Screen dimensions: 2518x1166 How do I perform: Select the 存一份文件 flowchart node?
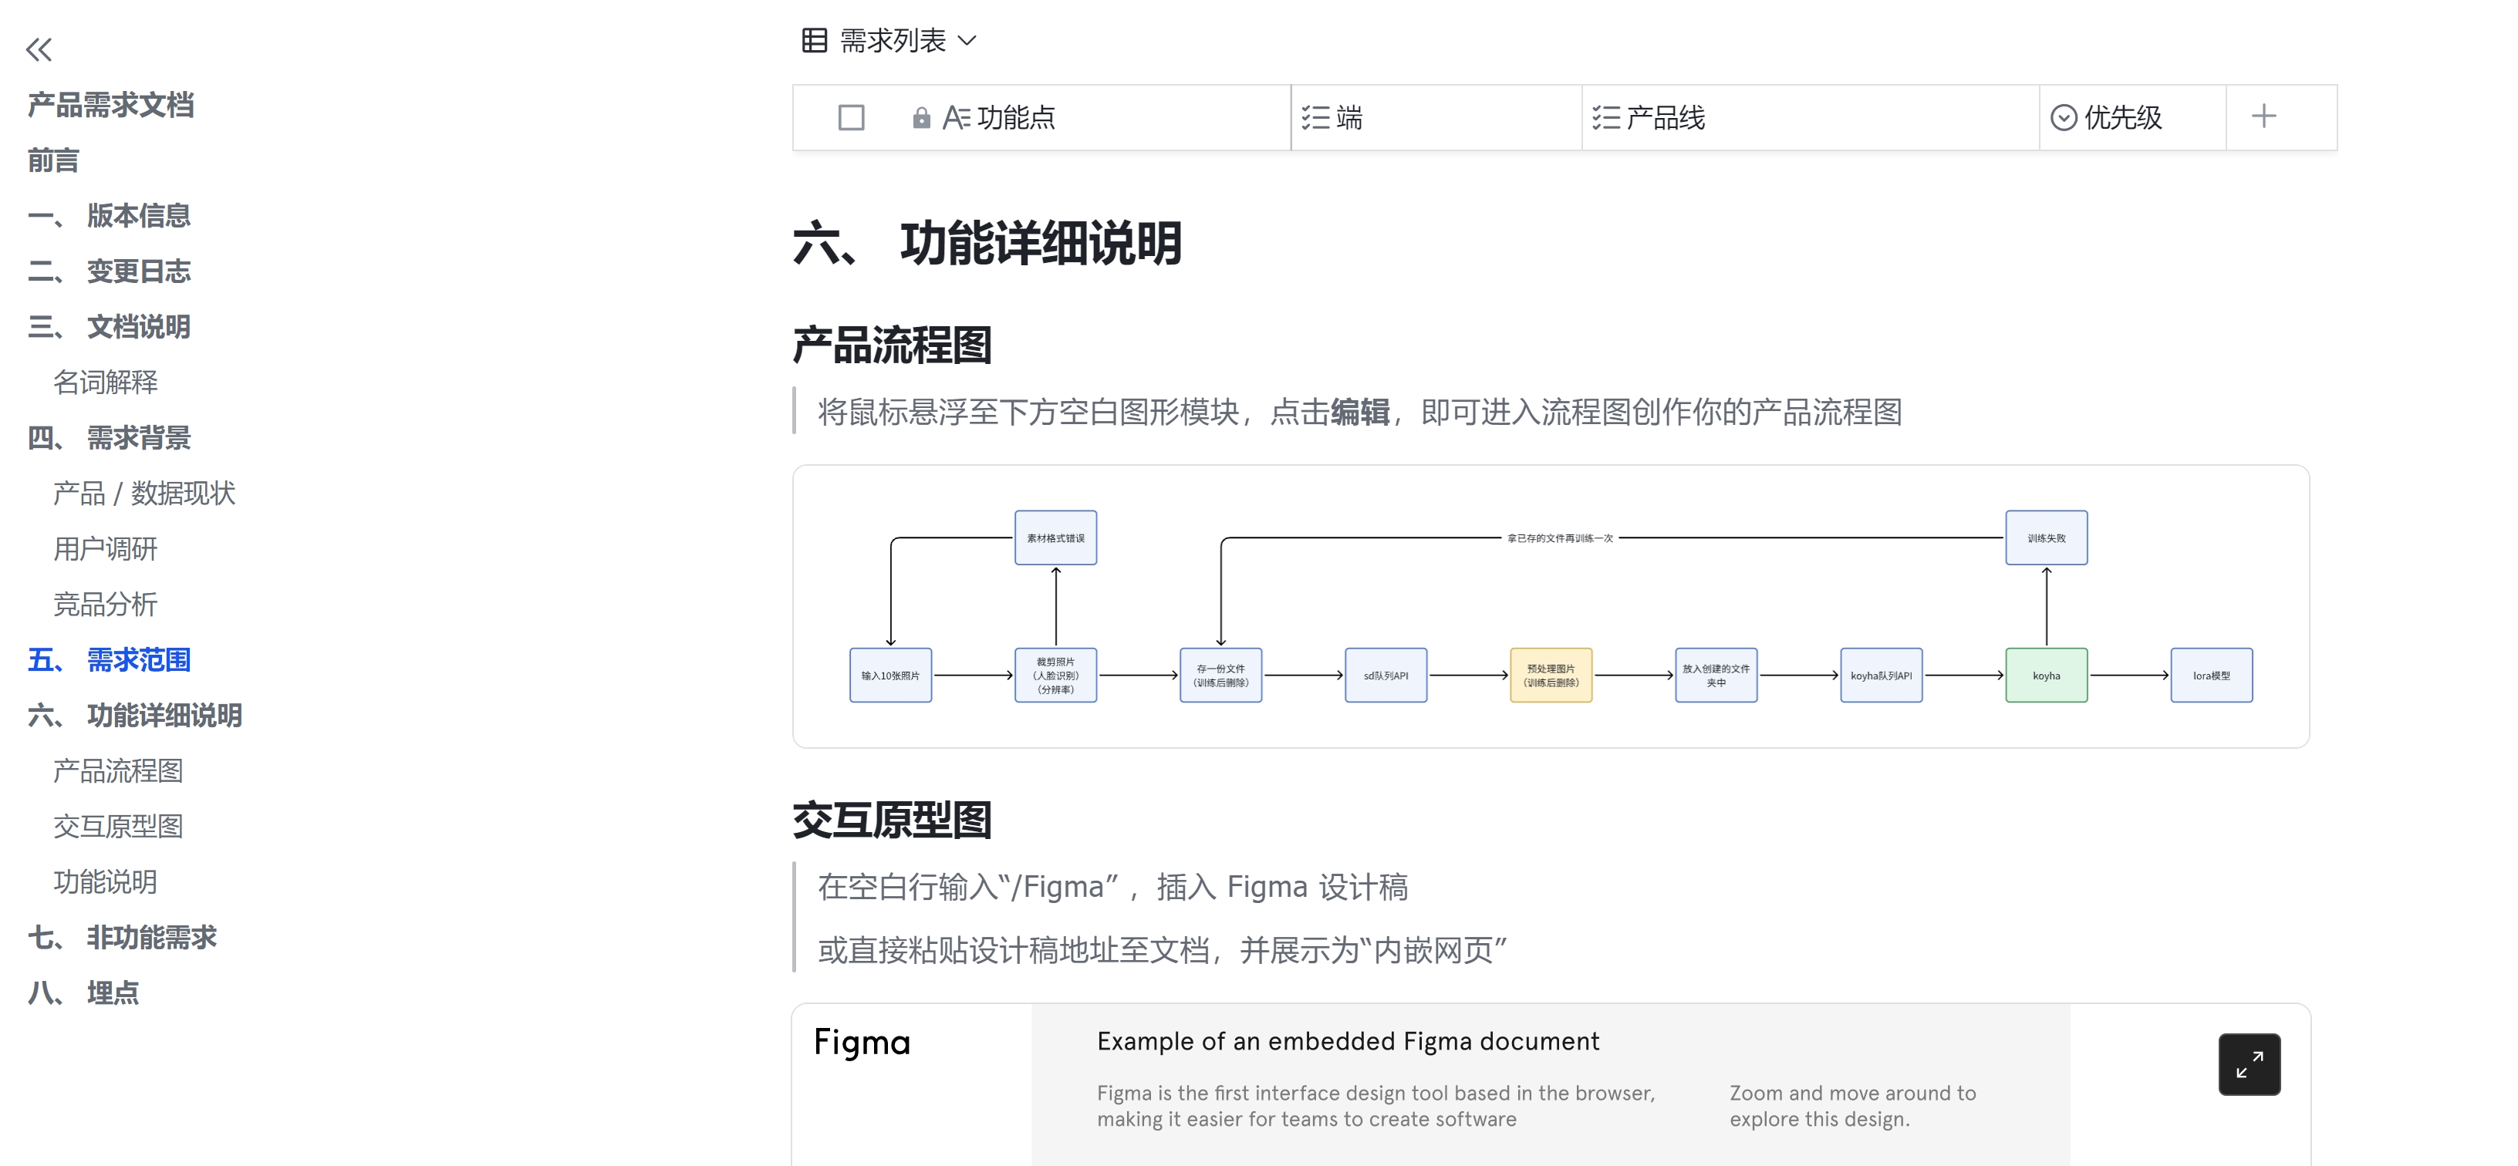(x=1221, y=676)
